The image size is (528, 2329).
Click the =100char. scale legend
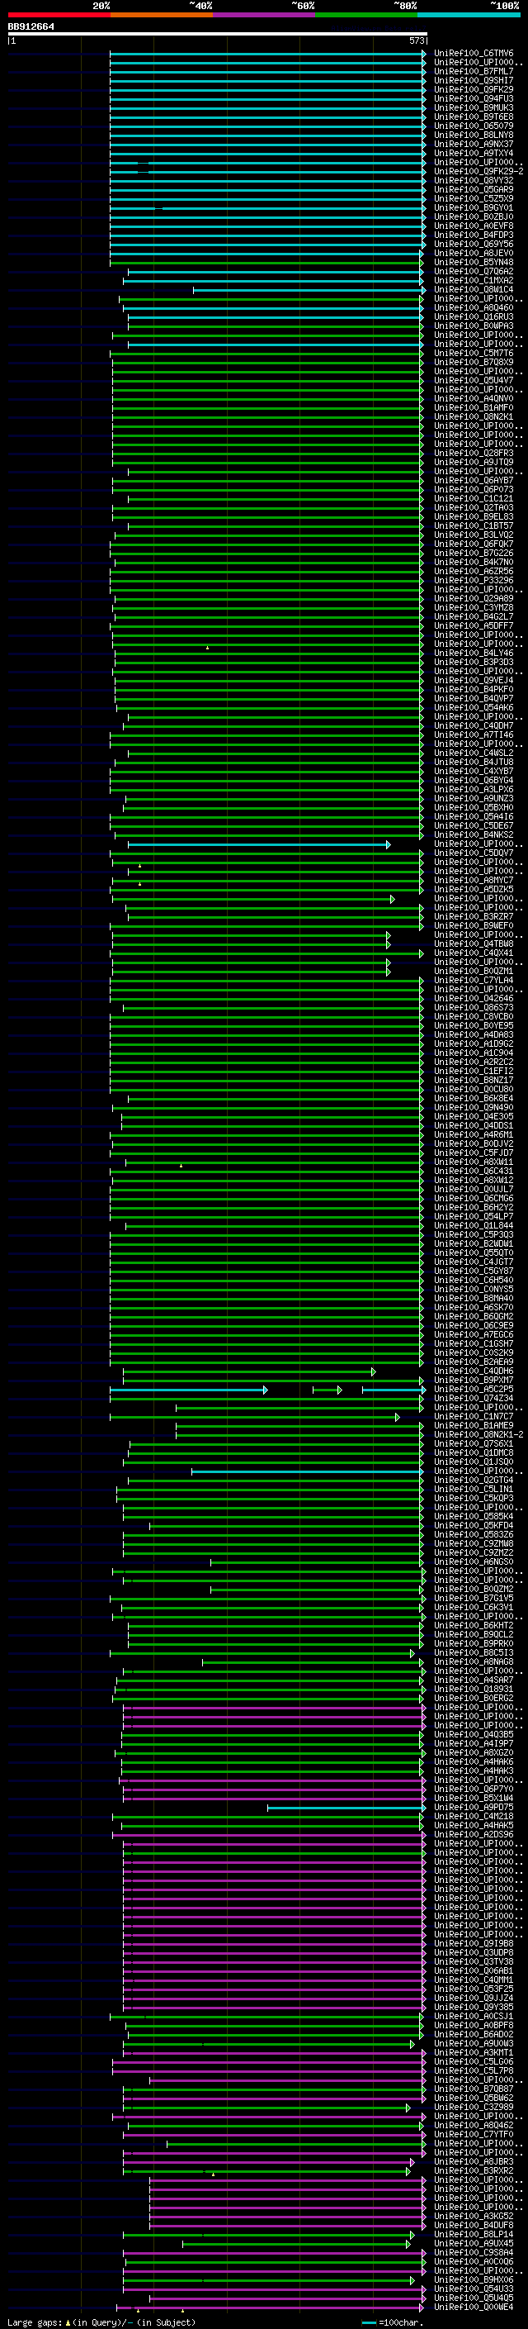point(391,2322)
